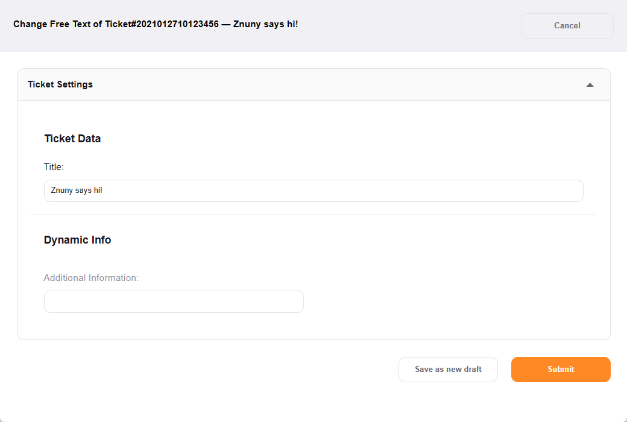Click the Title: field label
Image resolution: width=627 pixels, height=422 pixels.
pos(54,167)
